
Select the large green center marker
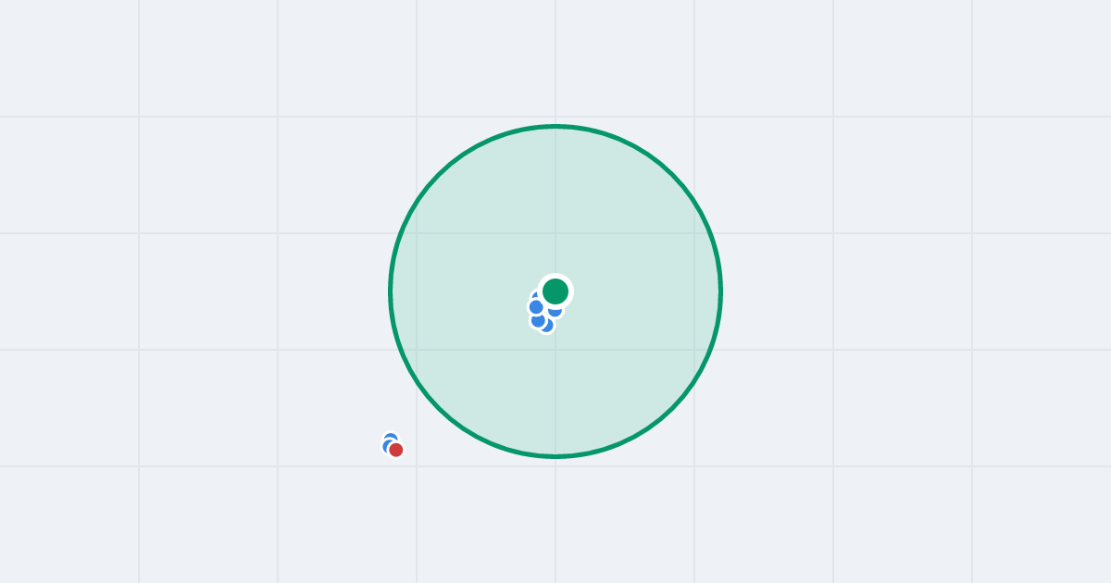pyautogui.click(x=555, y=291)
